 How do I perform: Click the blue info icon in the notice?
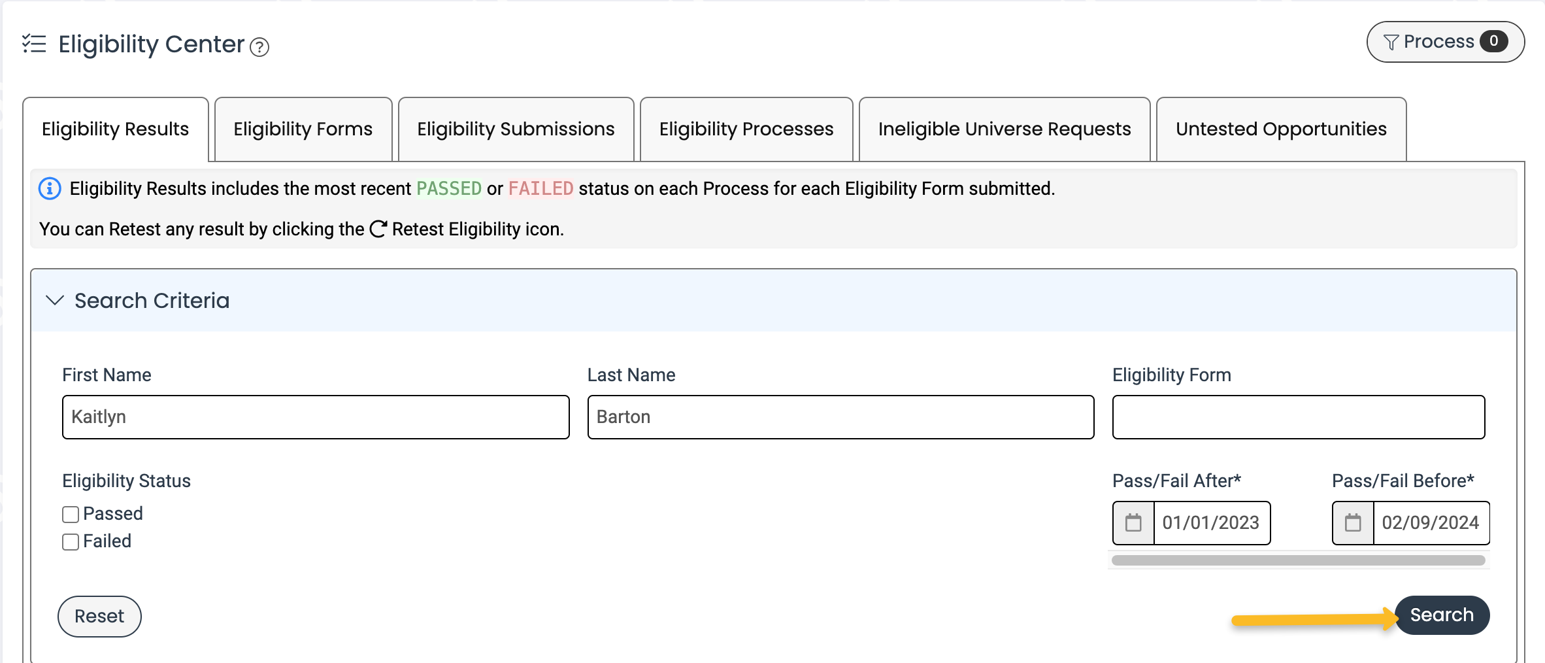coord(50,188)
